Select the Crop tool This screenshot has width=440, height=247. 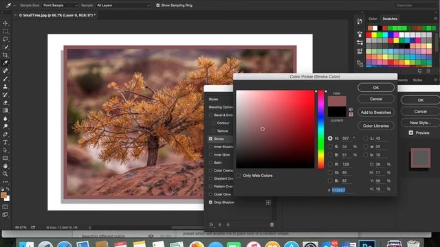coord(5,55)
